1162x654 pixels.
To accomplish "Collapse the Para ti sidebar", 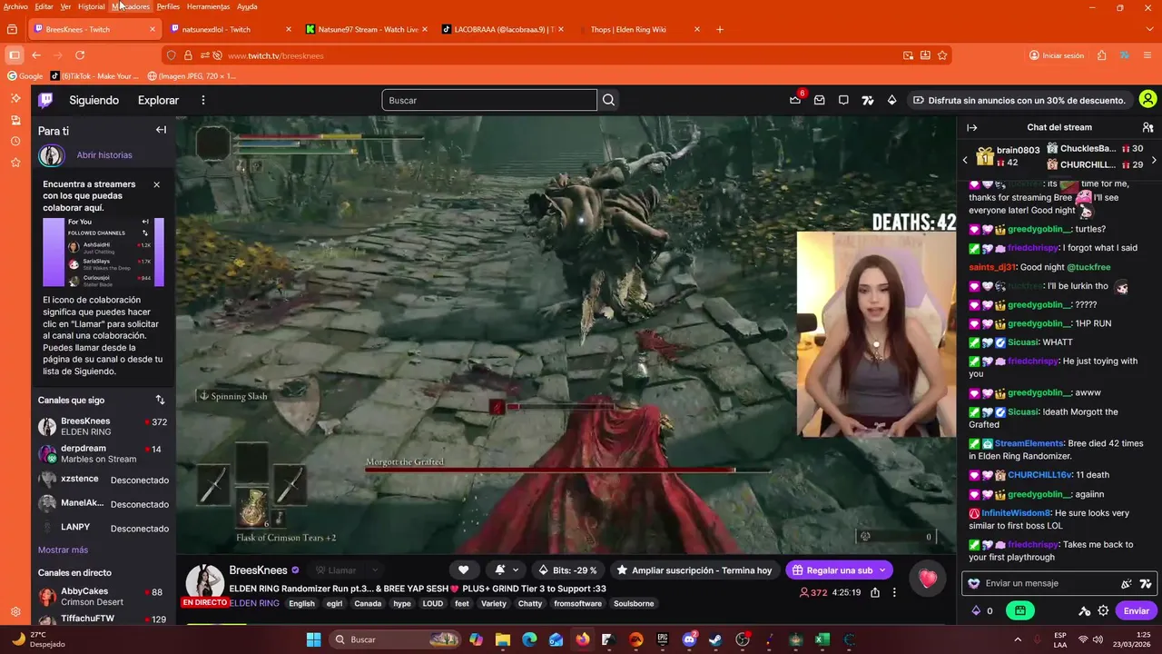I will 161,130.
